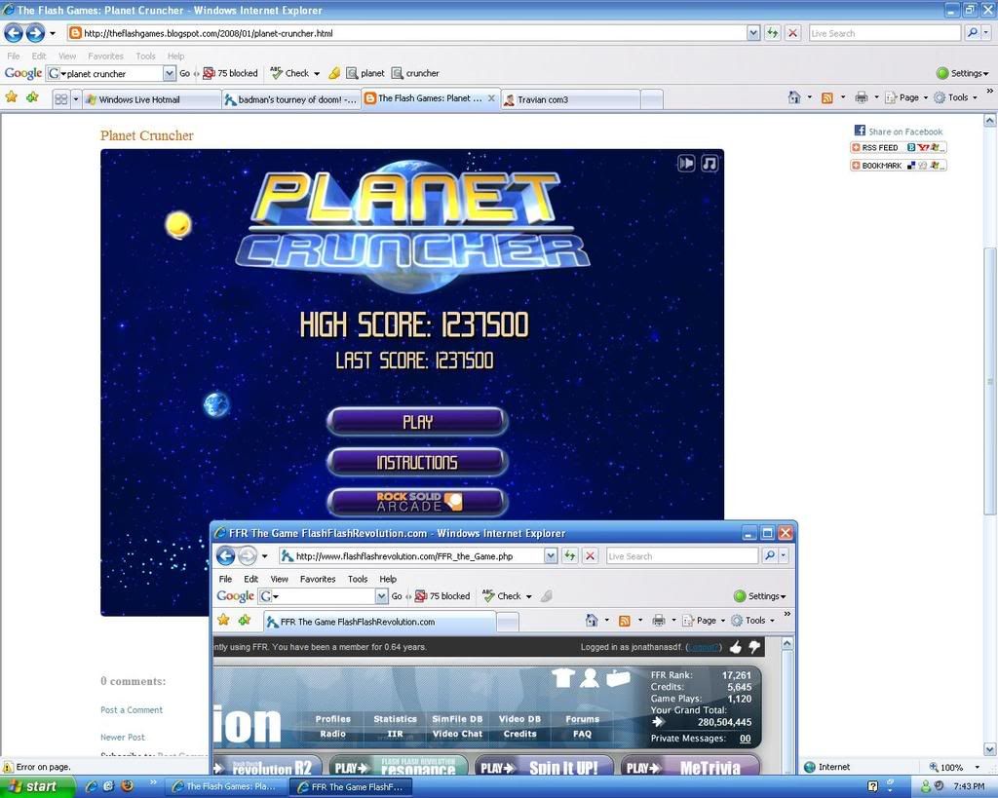Click the Share on Facebook icon

(860, 131)
